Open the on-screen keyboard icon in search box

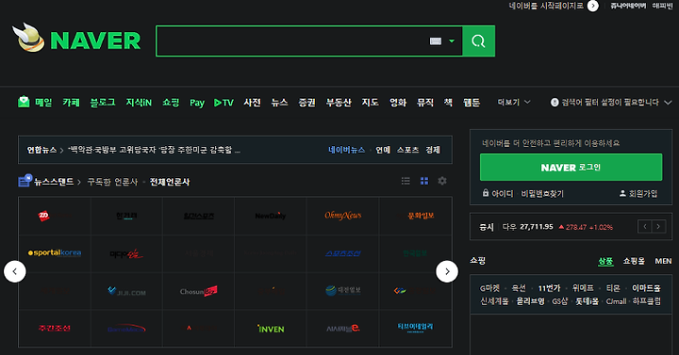pos(436,41)
